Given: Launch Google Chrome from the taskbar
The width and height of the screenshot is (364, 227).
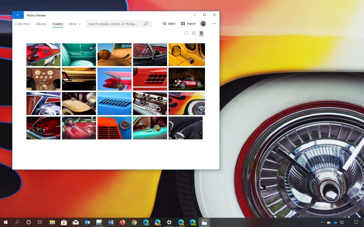Looking at the screenshot, I should (134, 222).
